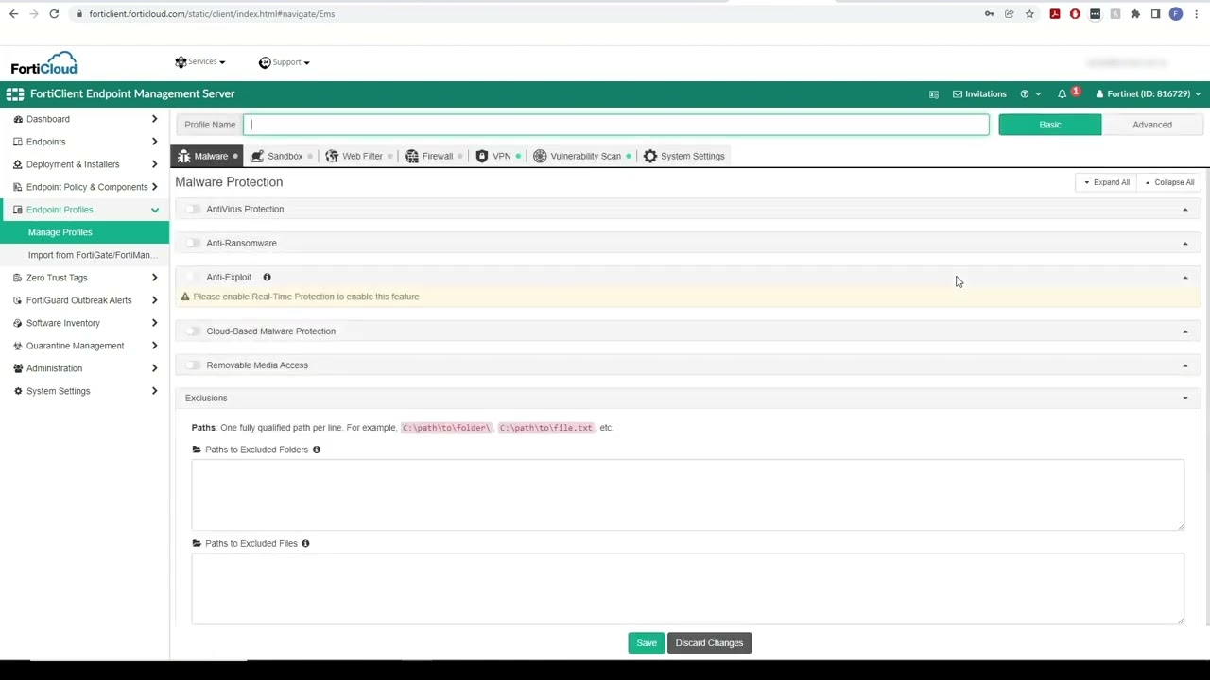This screenshot has width=1210, height=680.
Task: Click the Malware tab bug icon
Action: tap(183, 156)
